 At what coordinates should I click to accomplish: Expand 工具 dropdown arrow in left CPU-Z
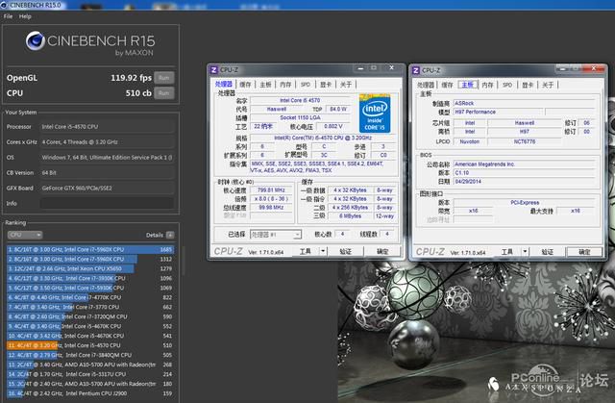pyautogui.click(x=323, y=251)
